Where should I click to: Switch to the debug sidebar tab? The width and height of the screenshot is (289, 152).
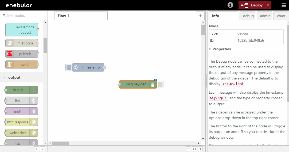point(248,16)
